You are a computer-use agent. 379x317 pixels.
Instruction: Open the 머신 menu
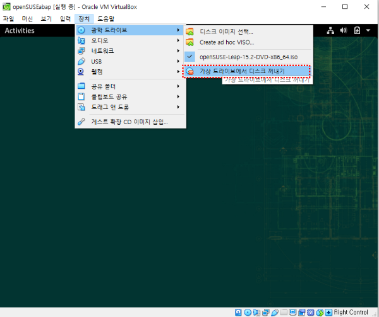(x=27, y=19)
